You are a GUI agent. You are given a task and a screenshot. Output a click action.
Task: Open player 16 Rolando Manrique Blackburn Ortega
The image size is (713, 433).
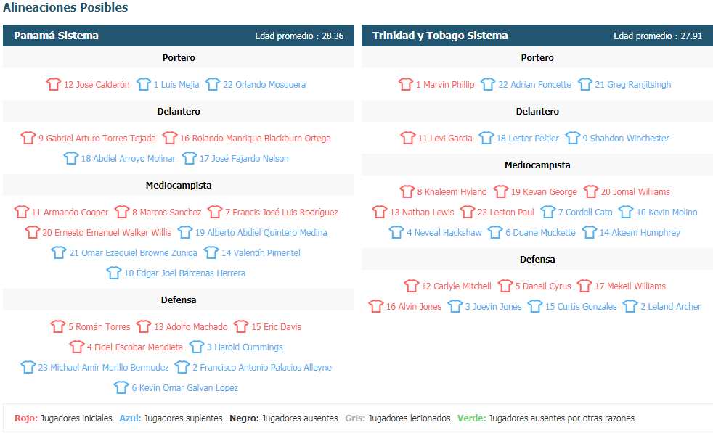tap(255, 138)
